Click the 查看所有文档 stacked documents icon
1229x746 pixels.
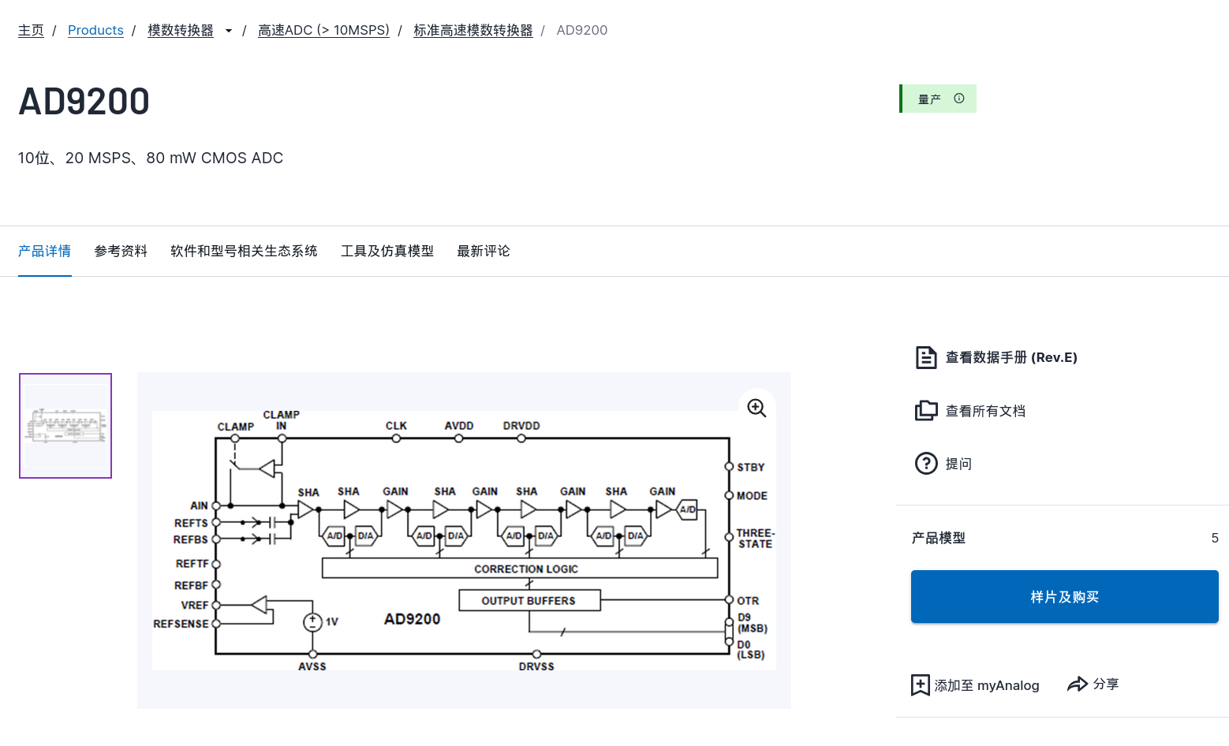click(x=926, y=411)
